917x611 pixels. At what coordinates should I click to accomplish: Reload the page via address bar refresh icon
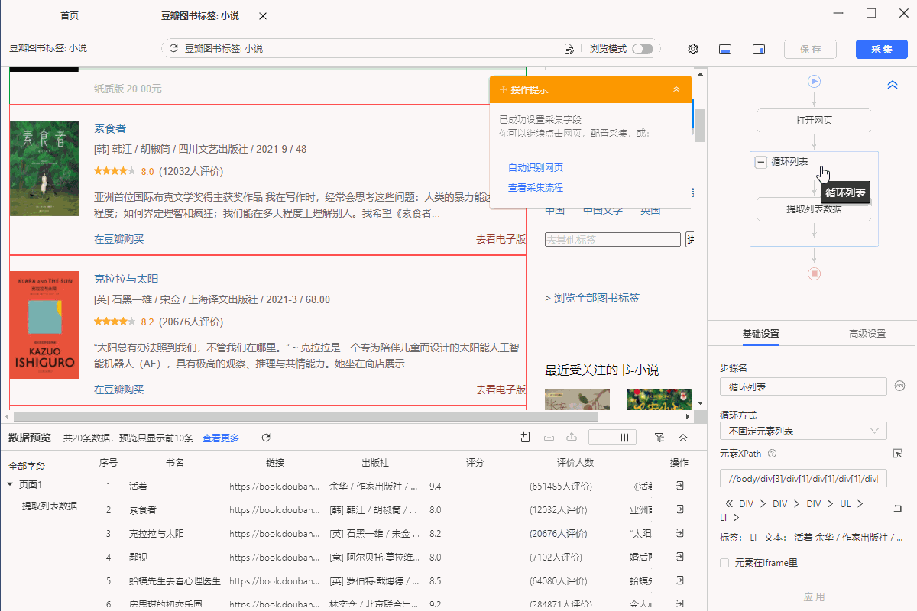[173, 48]
